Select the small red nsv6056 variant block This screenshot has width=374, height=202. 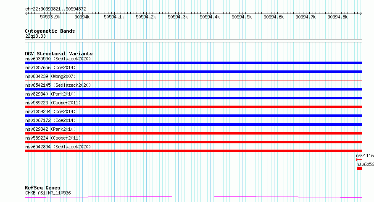(359, 168)
